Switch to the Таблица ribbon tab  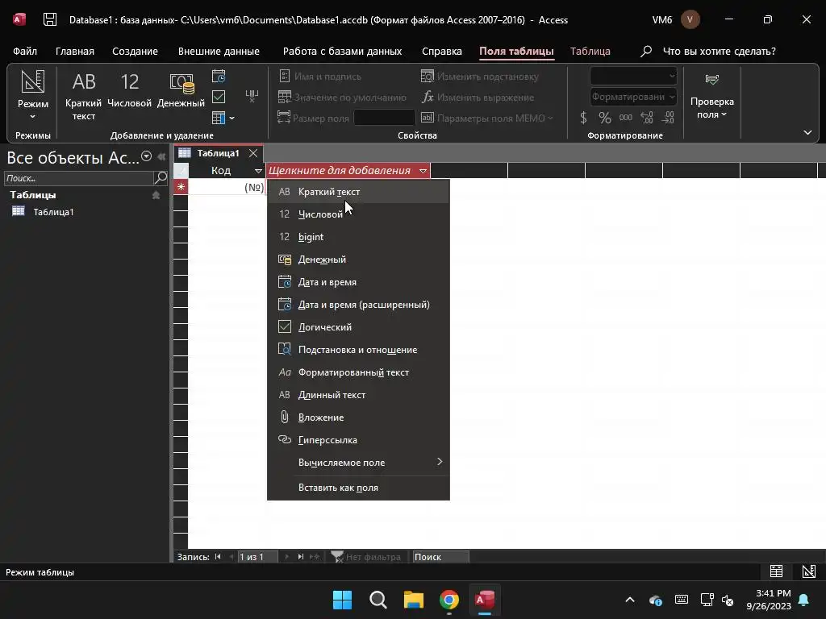point(590,51)
